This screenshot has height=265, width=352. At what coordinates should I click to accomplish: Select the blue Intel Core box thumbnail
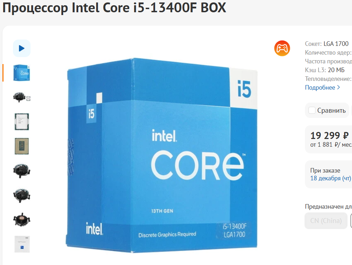[21, 73]
